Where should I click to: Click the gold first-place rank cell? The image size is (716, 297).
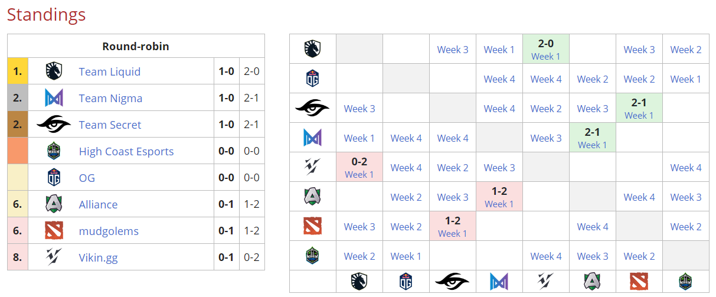[x=18, y=71]
